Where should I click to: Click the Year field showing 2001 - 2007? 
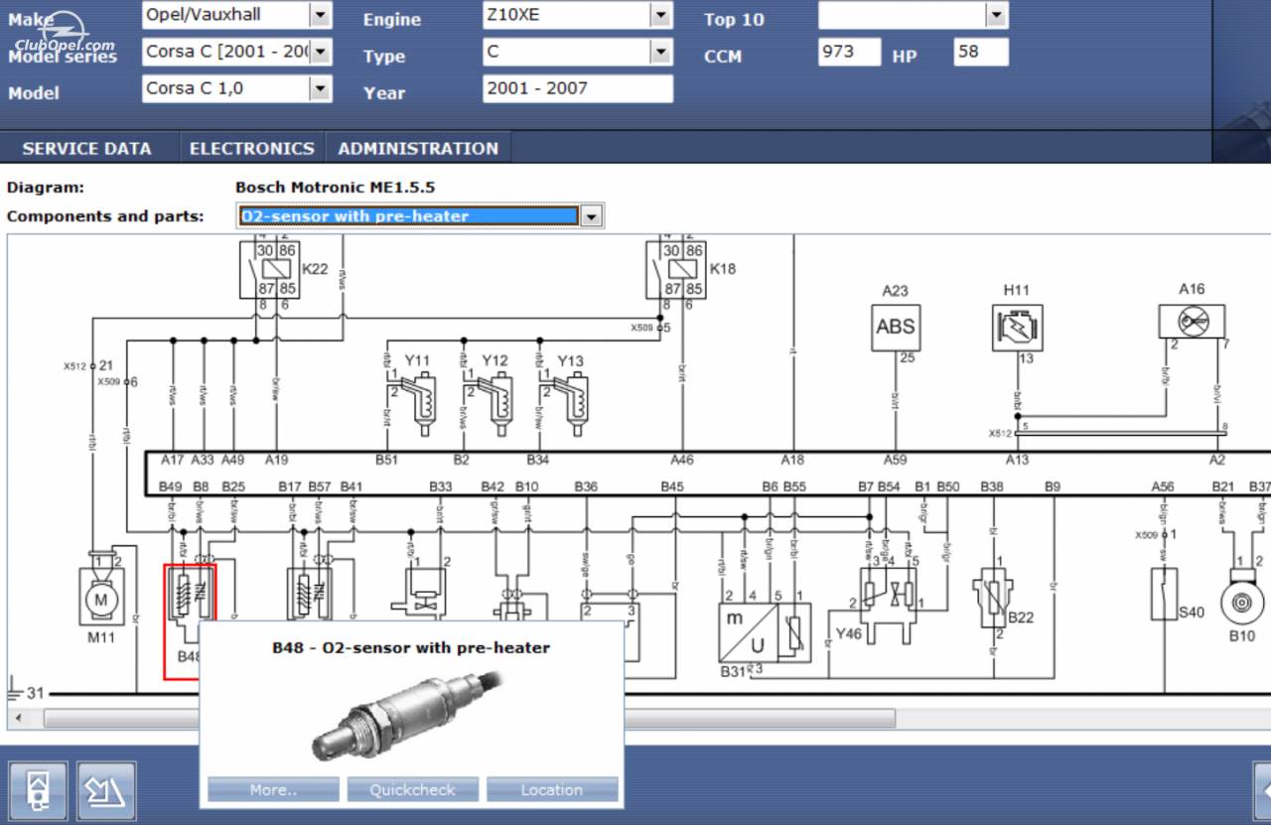(x=578, y=88)
